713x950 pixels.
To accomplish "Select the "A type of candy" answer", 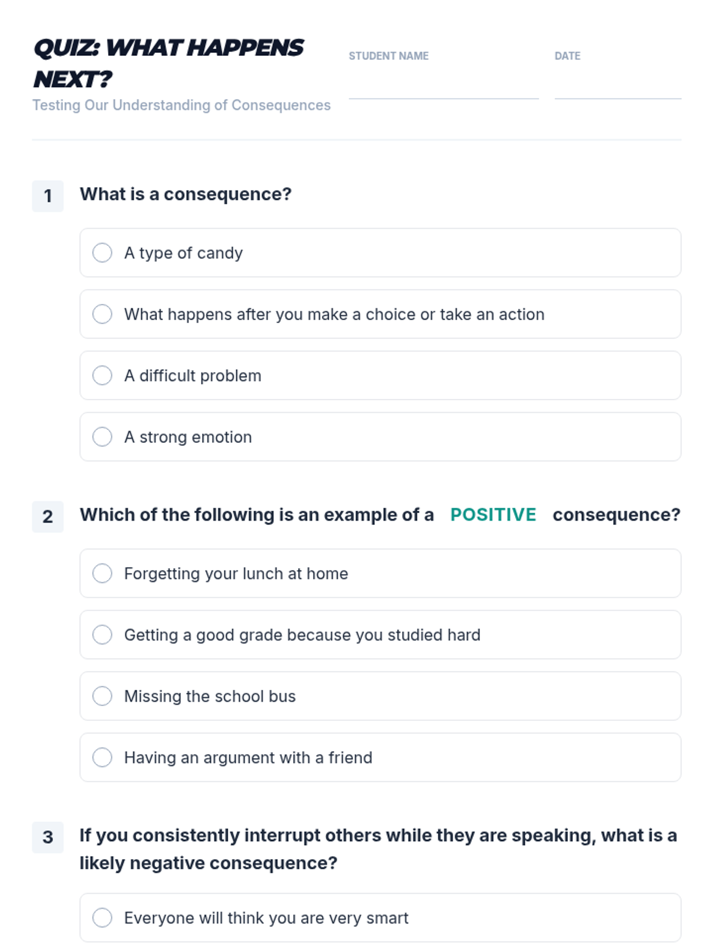I will (x=102, y=253).
